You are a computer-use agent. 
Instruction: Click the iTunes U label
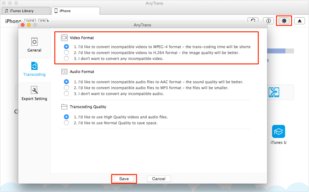(x=279, y=143)
